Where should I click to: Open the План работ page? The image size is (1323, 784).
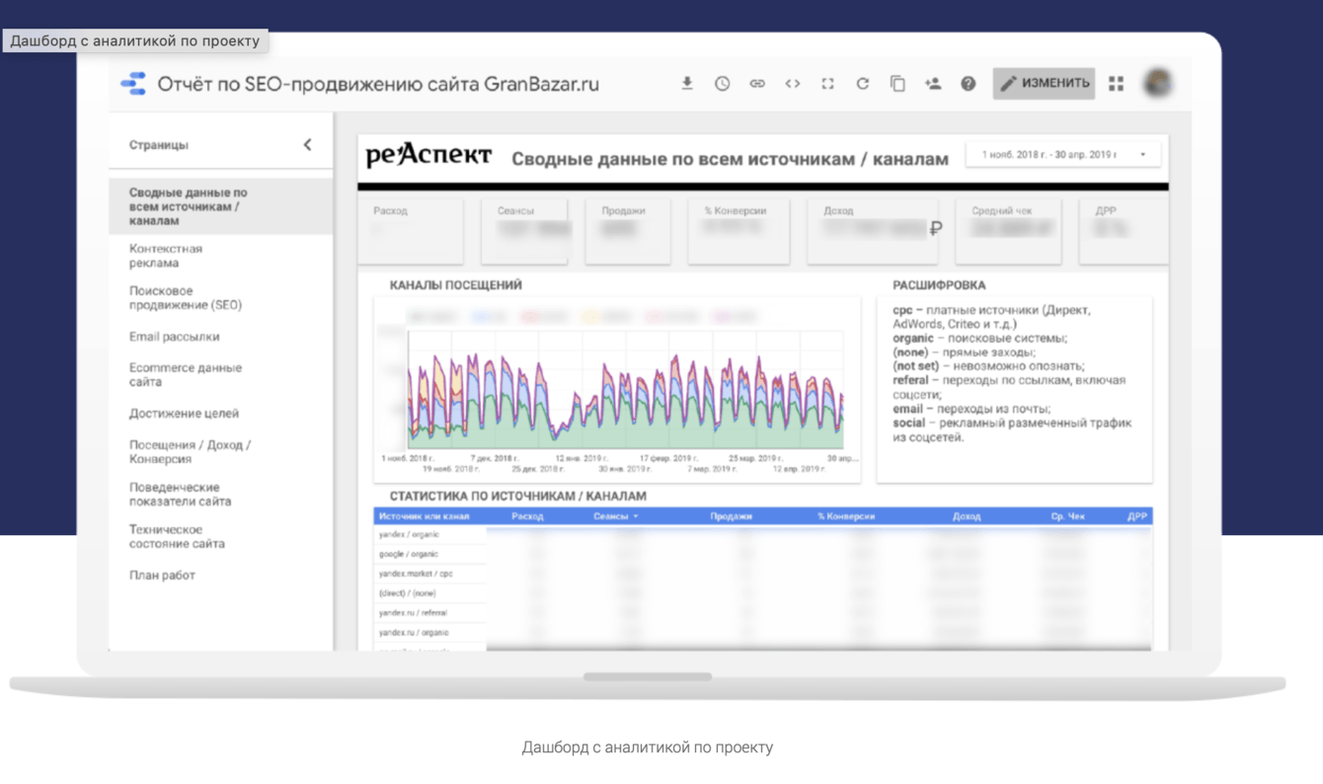click(162, 575)
